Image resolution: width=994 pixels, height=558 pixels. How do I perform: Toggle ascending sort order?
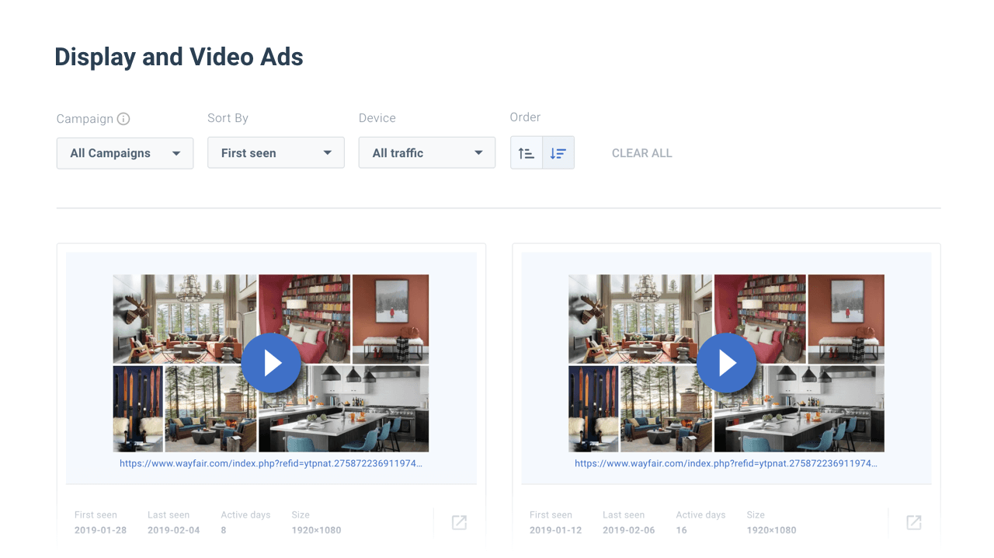(527, 153)
